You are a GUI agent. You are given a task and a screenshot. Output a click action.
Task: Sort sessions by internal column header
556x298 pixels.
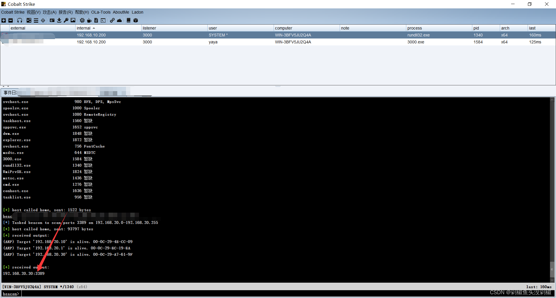[x=108, y=28]
